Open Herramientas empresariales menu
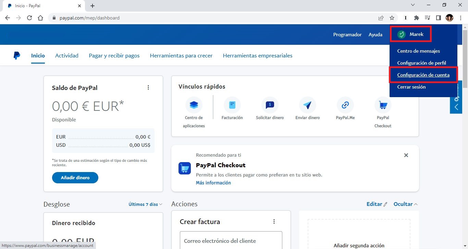 coord(258,55)
